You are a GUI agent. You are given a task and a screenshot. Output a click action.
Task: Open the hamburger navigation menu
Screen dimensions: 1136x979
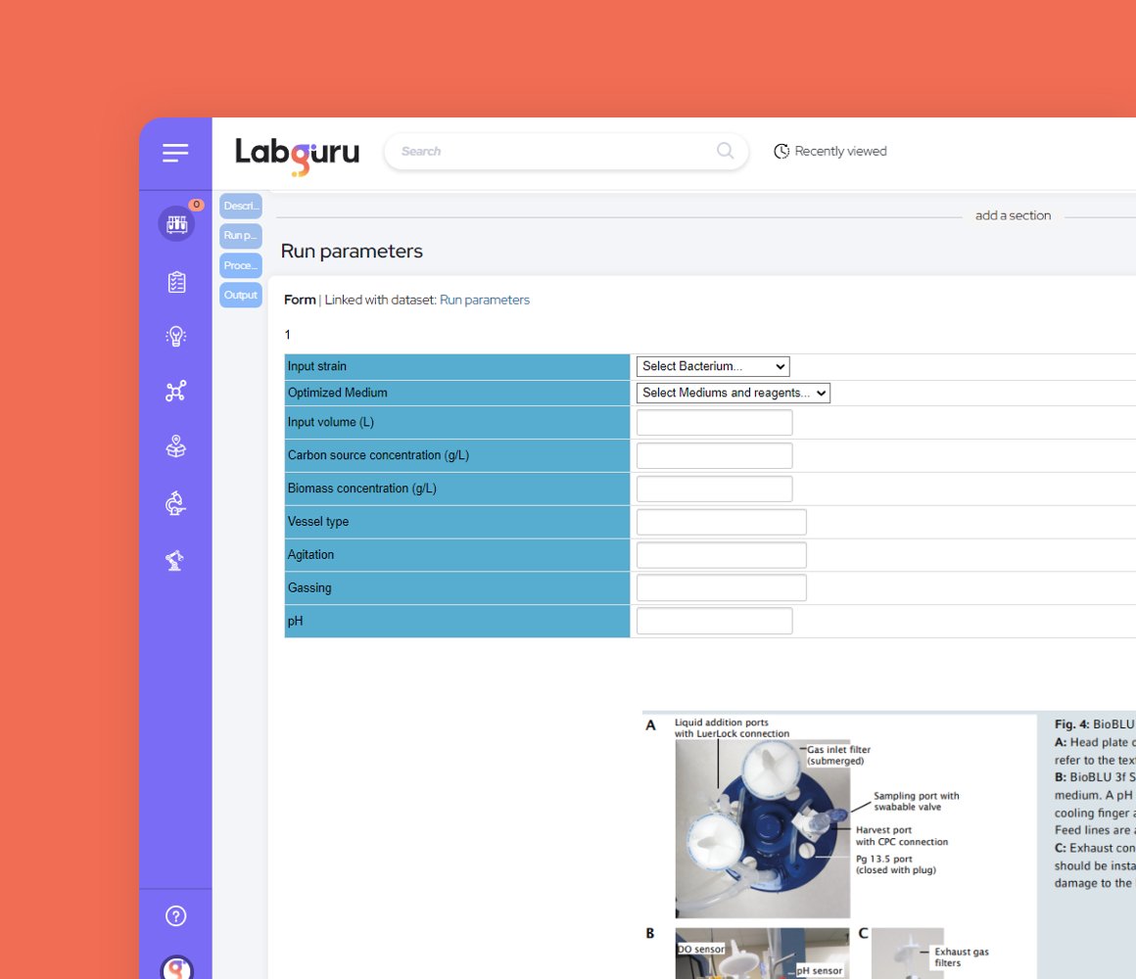point(175,153)
